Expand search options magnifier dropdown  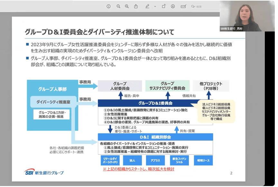(x=193, y=6)
